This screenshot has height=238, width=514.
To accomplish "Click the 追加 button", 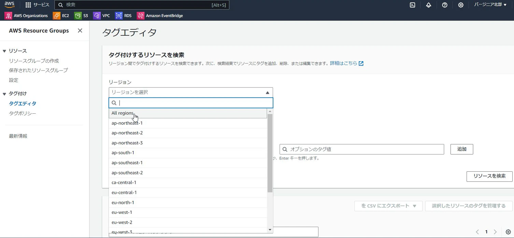I will click(x=462, y=149).
